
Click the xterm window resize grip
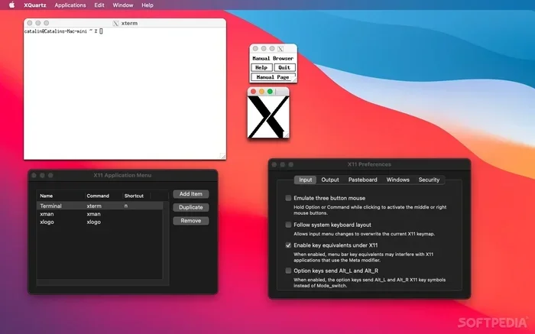tap(222, 156)
